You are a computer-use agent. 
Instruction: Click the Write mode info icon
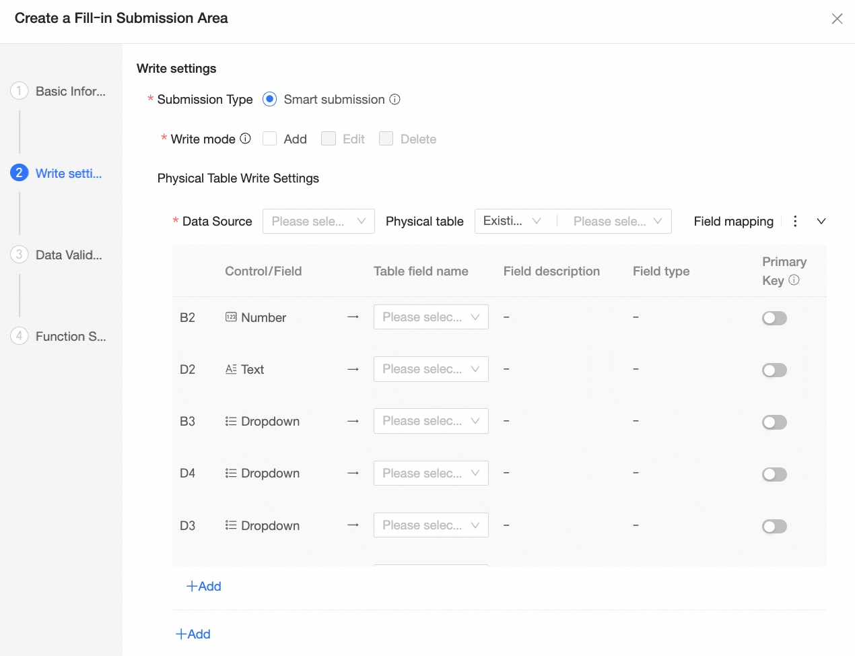click(246, 139)
